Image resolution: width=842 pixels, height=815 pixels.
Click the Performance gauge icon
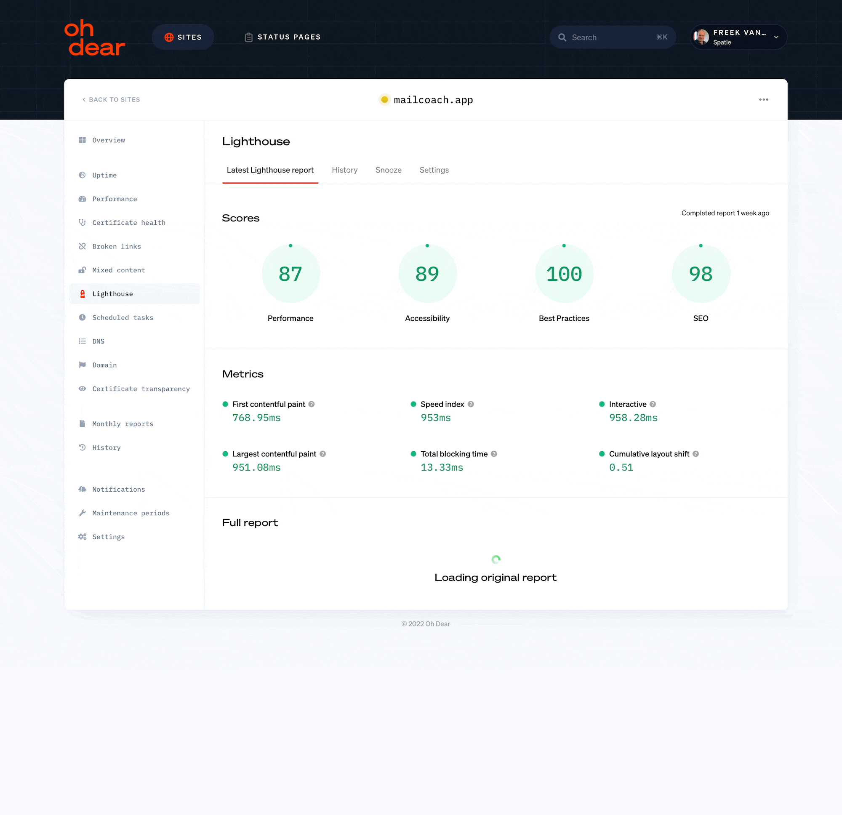82,198
